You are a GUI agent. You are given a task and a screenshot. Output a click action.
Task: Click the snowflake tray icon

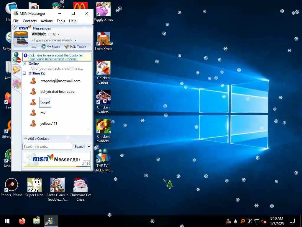[250, 221]
